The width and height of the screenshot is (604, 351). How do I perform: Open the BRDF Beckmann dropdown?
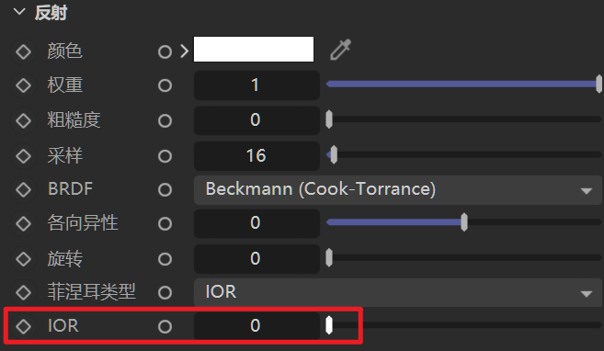coord(397,189)
